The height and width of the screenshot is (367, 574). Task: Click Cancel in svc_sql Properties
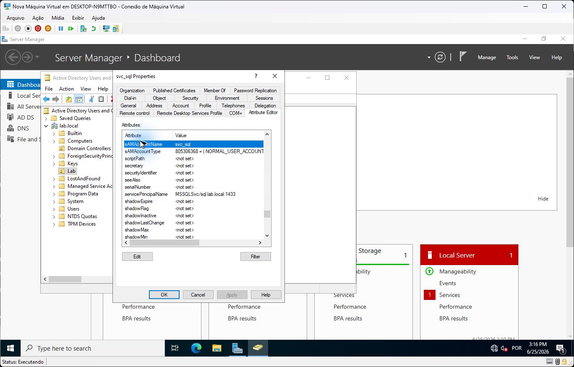[198, 295]
